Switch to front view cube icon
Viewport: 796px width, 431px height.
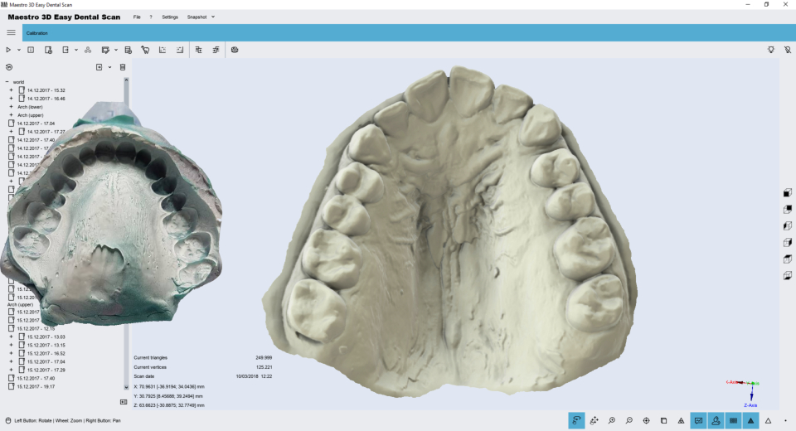[788, 192]
